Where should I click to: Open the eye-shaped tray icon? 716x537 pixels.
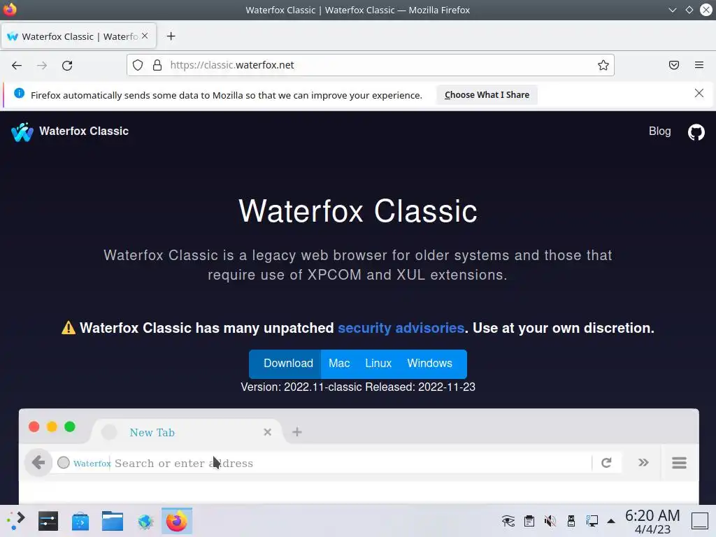(508, 520)
